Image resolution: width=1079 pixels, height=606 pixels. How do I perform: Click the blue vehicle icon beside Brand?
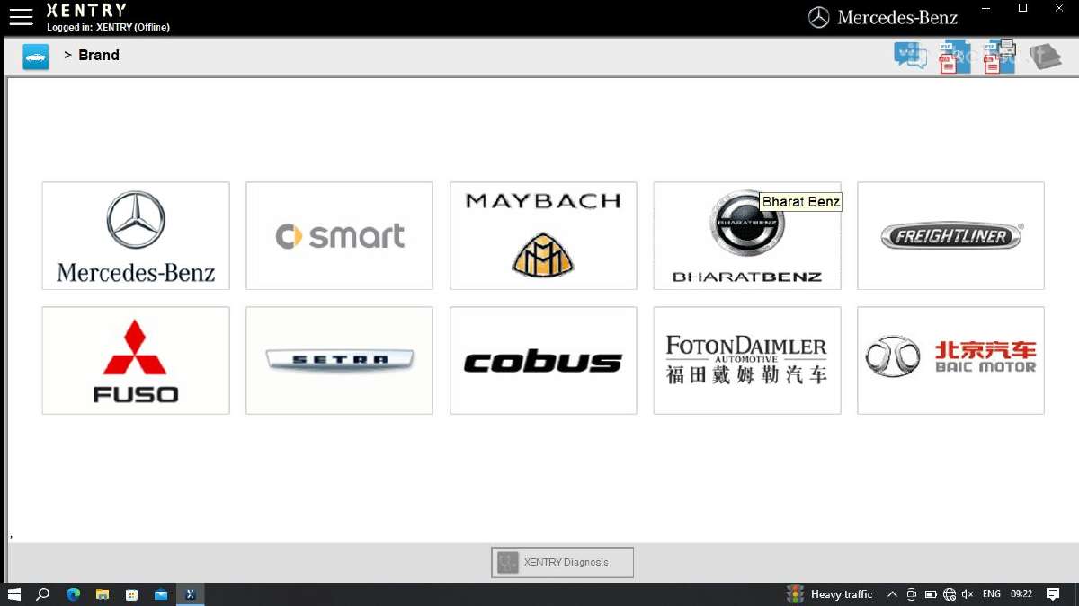point(36,57)
